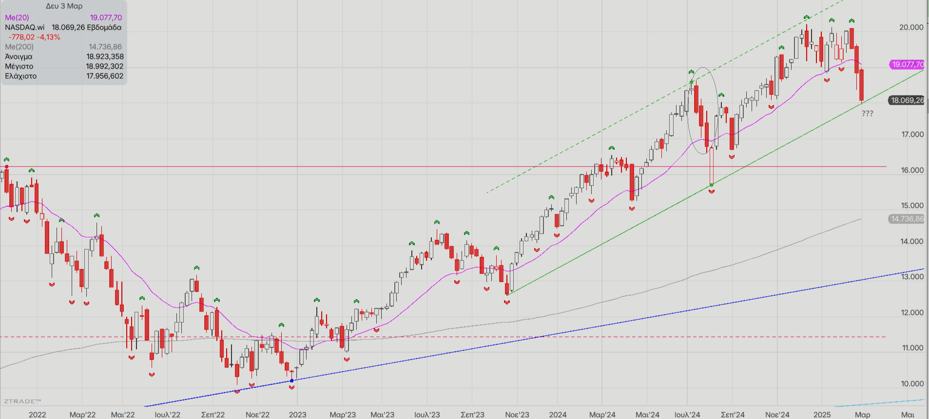929x419 pixels.
Task: Click the 13.000 price axis label
Action: [x=912, y=276]
